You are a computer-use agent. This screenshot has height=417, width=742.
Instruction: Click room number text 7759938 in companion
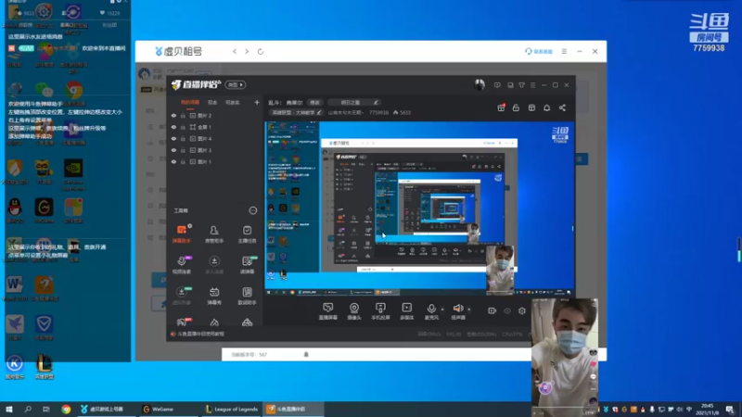pos(378,112)
